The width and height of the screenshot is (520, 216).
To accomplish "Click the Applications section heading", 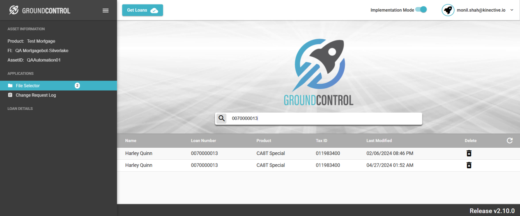I will (21, 73).
